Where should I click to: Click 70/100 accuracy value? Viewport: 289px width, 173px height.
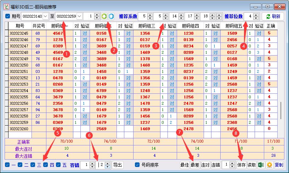(x=67, y=142)
